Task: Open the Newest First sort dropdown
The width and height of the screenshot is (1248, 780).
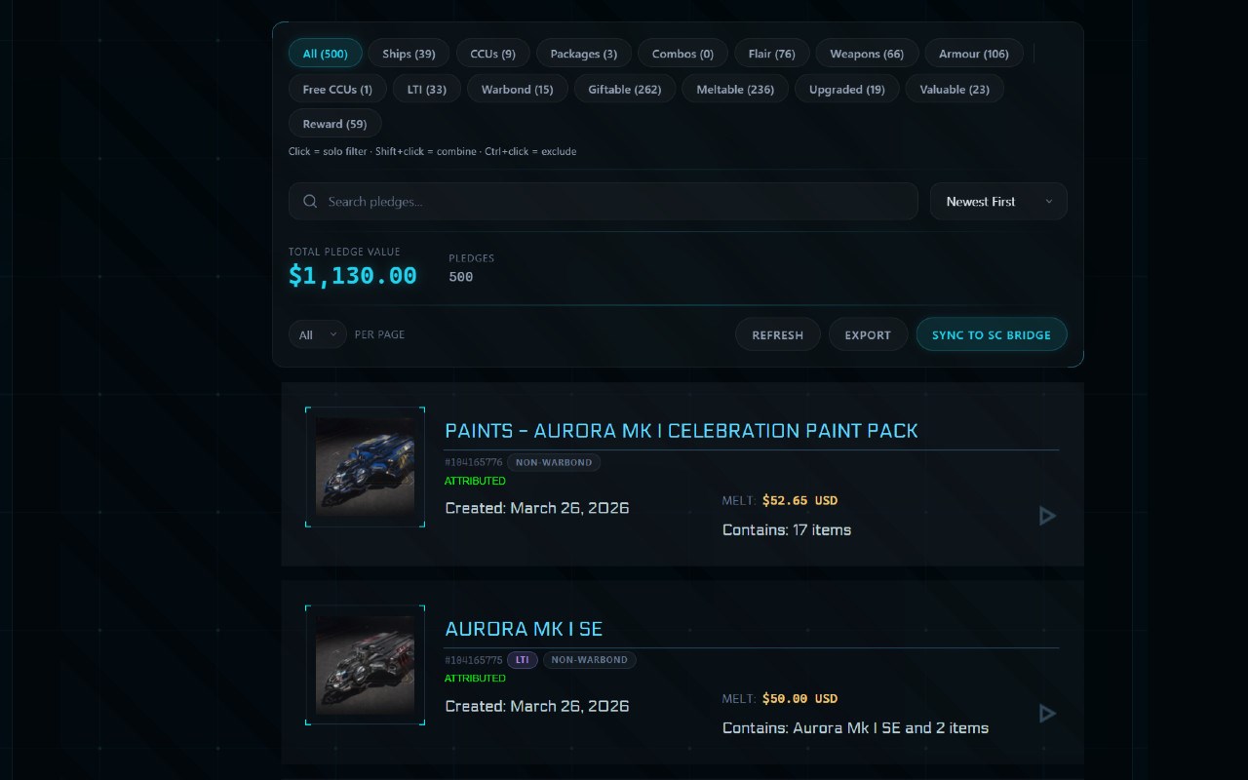Action: click(998, 202)
